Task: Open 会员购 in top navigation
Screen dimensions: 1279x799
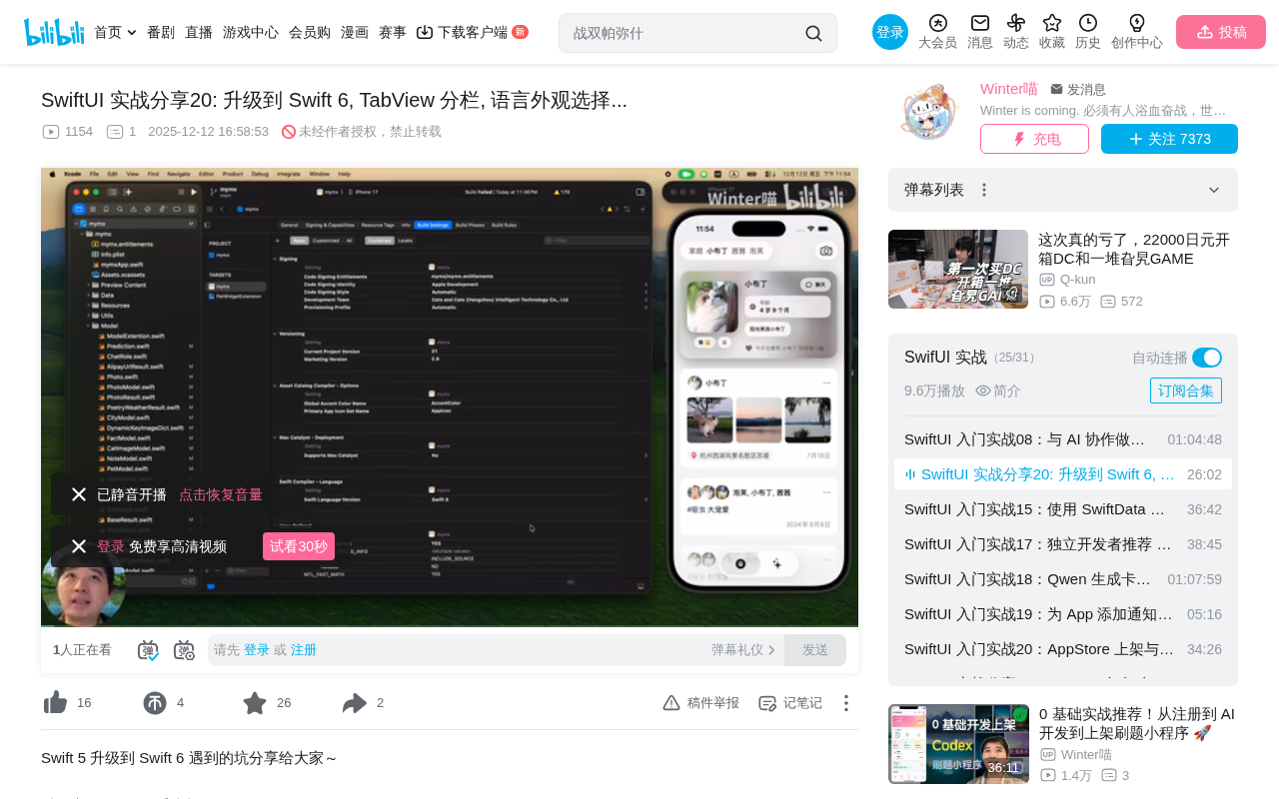Action: tap(310, 32)
